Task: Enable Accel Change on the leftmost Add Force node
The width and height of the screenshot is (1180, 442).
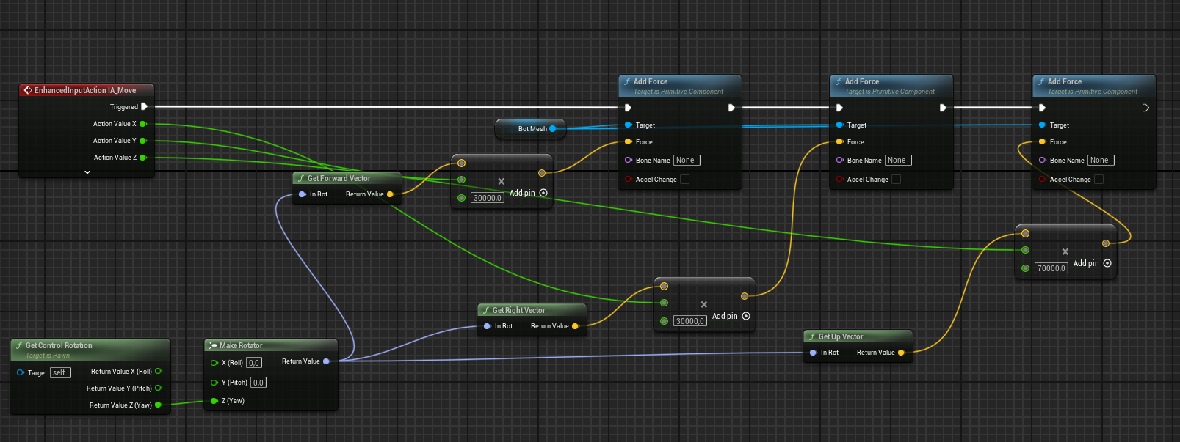Action: [684, 180]
